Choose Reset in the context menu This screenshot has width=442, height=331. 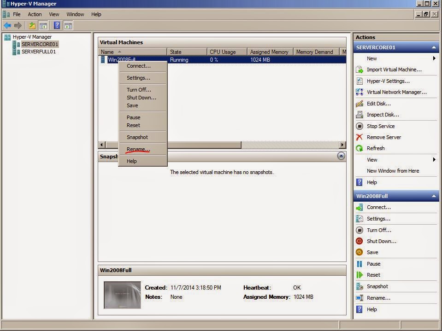pos(143,125)
